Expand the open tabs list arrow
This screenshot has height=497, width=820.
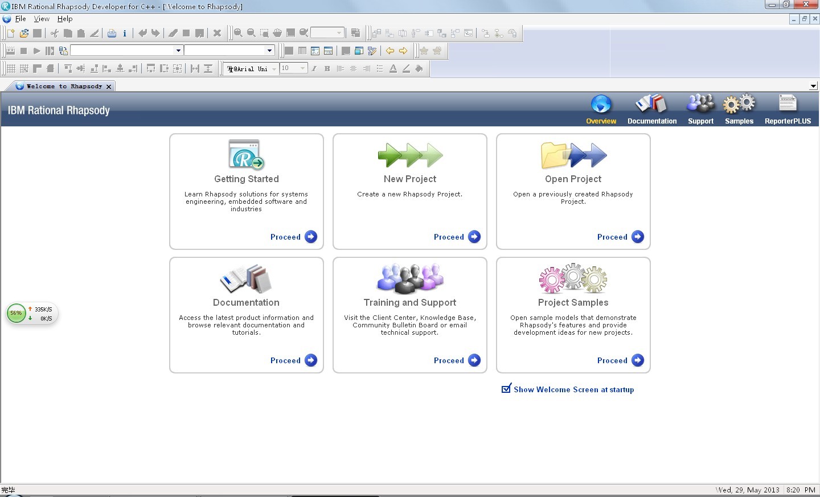pos(813,86)
